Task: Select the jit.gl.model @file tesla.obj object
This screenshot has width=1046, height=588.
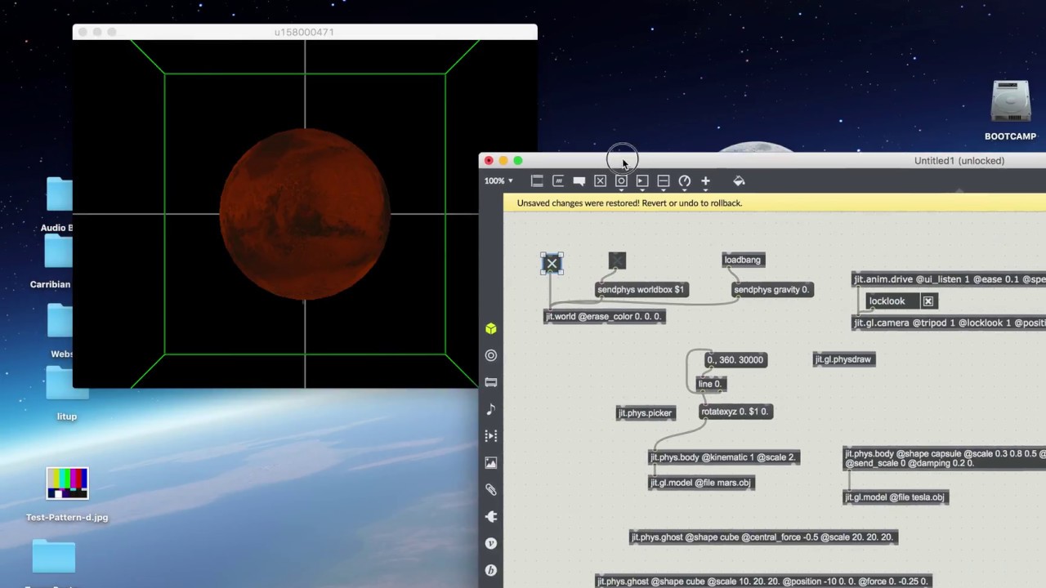Action: click(895, 497)
